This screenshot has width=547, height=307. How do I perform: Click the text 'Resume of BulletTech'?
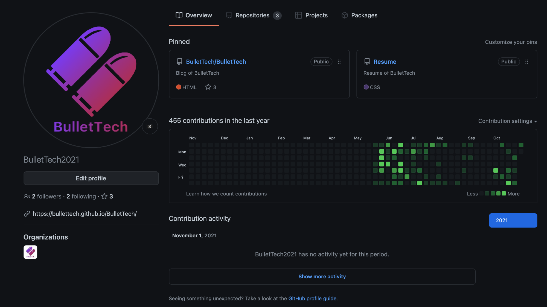389,73
